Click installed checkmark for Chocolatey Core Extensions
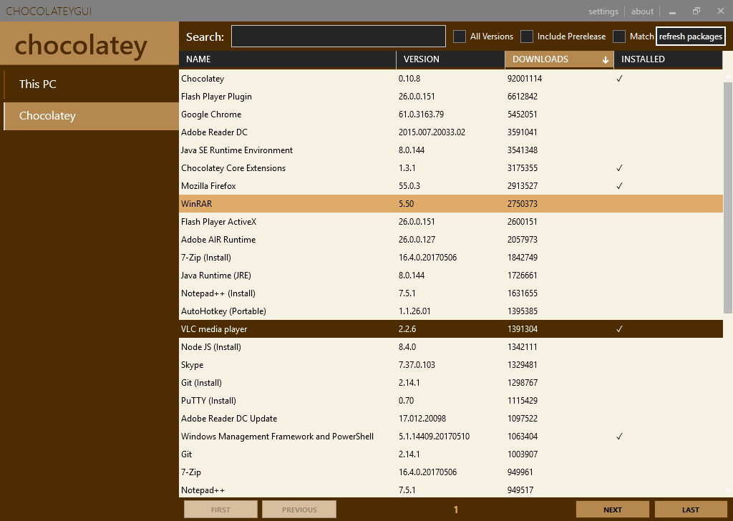The height and width of the screenshot is (521, 733). click(619, 168)
